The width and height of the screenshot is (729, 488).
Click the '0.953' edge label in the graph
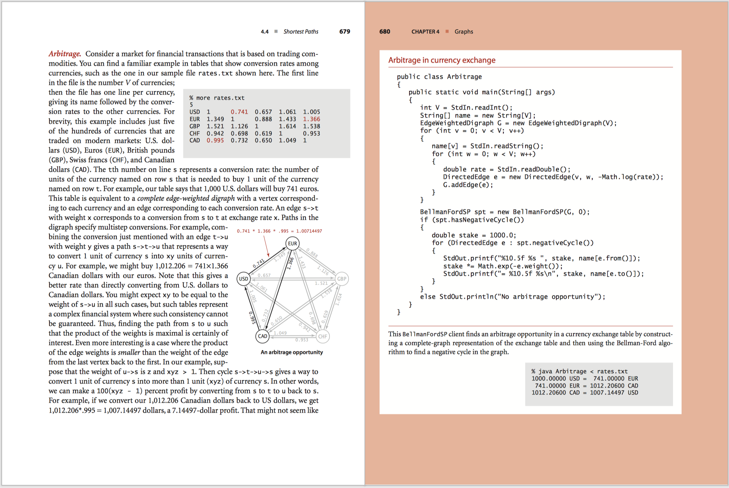(302, 340)
